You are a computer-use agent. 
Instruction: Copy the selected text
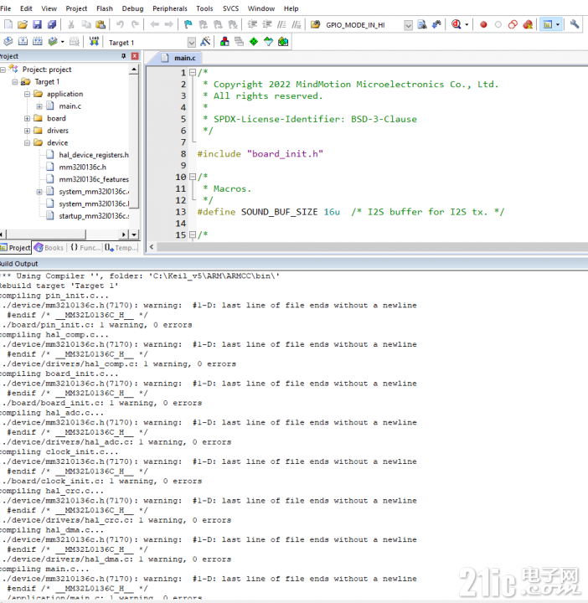(x=86, y=24)
